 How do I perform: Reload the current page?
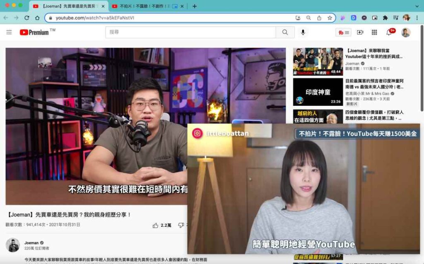point(27,18)
